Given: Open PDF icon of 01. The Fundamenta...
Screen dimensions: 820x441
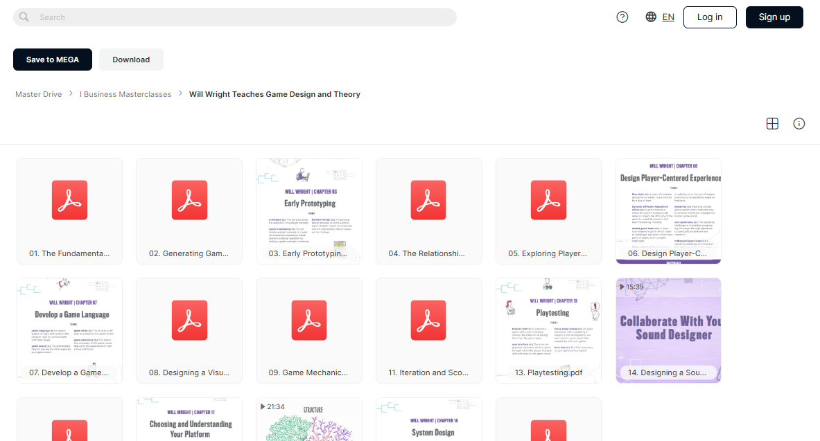Looking at the screenshot, I should 69,200.
